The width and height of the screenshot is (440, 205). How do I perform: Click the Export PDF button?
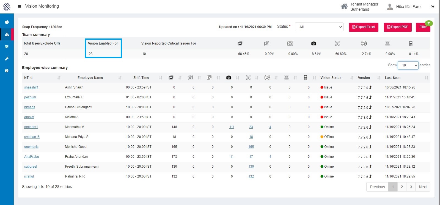click(x=398, y=27)
